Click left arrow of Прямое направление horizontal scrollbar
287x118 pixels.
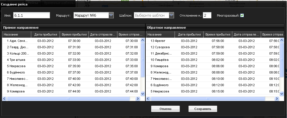click(5, 98)
